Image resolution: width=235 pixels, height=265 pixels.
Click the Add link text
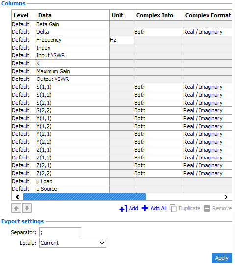click(x=133, y=208)
